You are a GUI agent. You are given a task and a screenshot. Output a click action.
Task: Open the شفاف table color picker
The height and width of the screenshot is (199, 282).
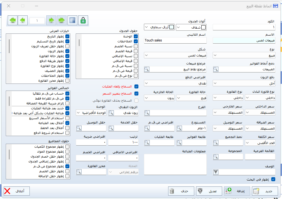point(190,27)
